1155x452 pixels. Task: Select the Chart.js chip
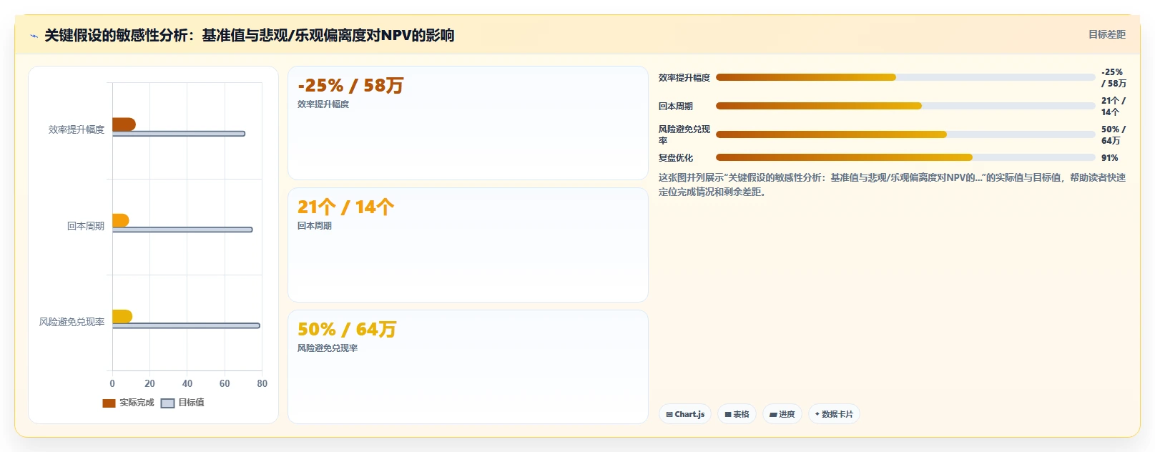pos(685,414)
